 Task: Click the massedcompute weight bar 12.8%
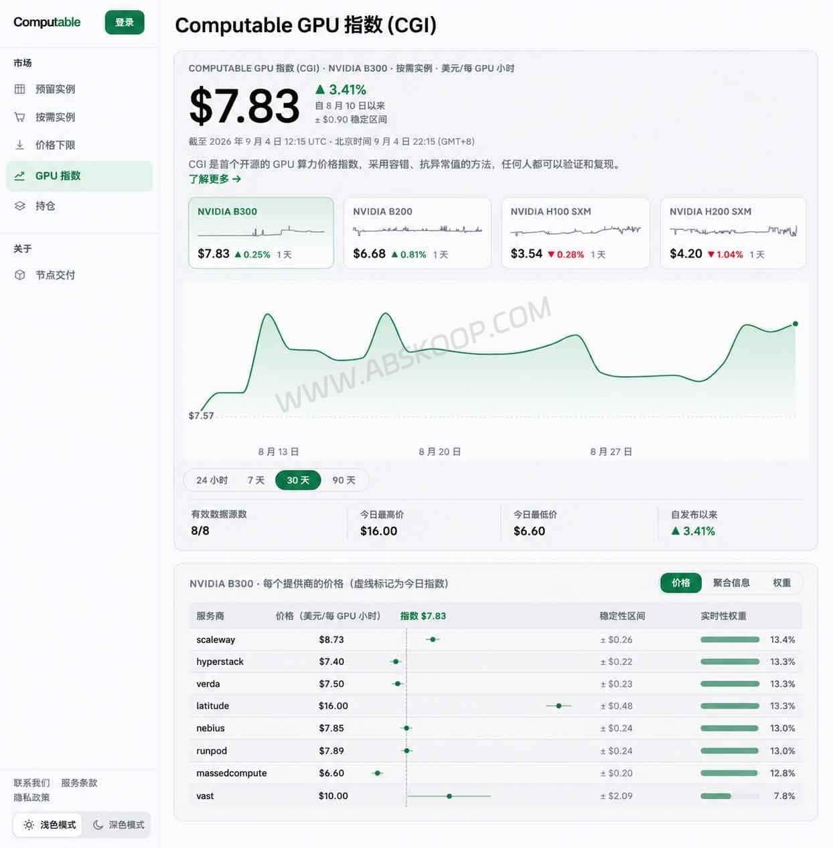pyautogui.click(x=730, y=773)
